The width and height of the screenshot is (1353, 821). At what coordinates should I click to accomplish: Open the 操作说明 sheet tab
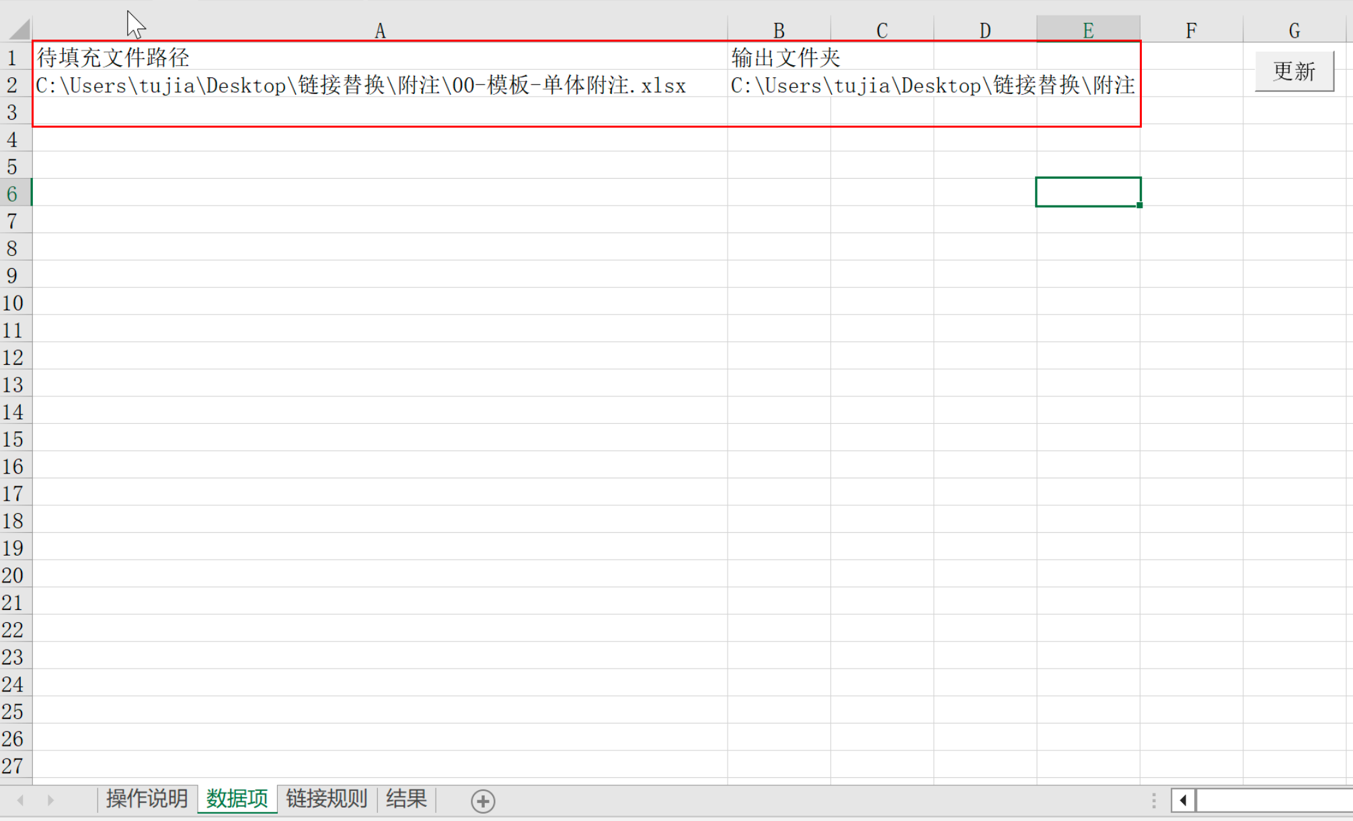[x=147, y=799]
